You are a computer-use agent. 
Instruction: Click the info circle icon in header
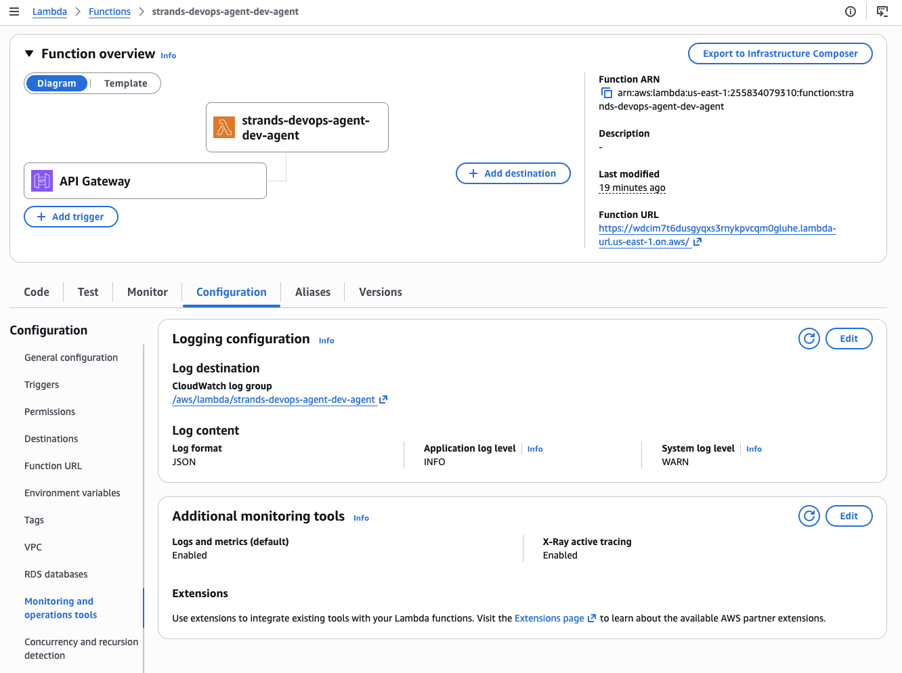(851, 12)
